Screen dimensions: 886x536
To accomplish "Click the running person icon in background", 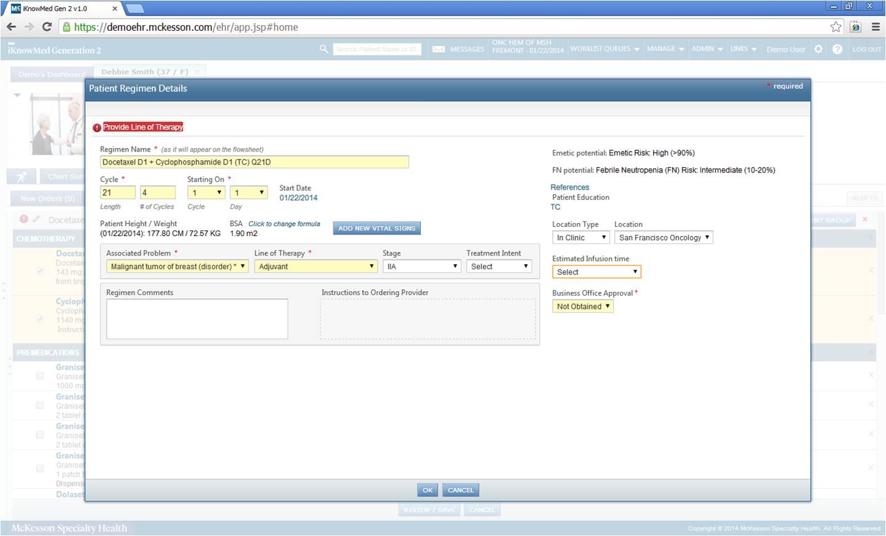I will 22,177.
